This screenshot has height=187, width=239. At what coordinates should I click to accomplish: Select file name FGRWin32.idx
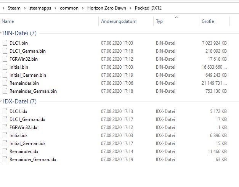tap(23, 127)
